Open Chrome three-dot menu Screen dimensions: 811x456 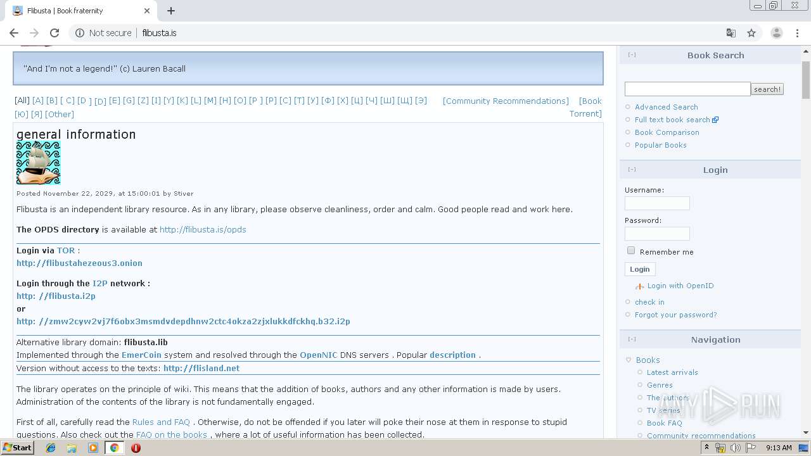[x=798, y=33]
